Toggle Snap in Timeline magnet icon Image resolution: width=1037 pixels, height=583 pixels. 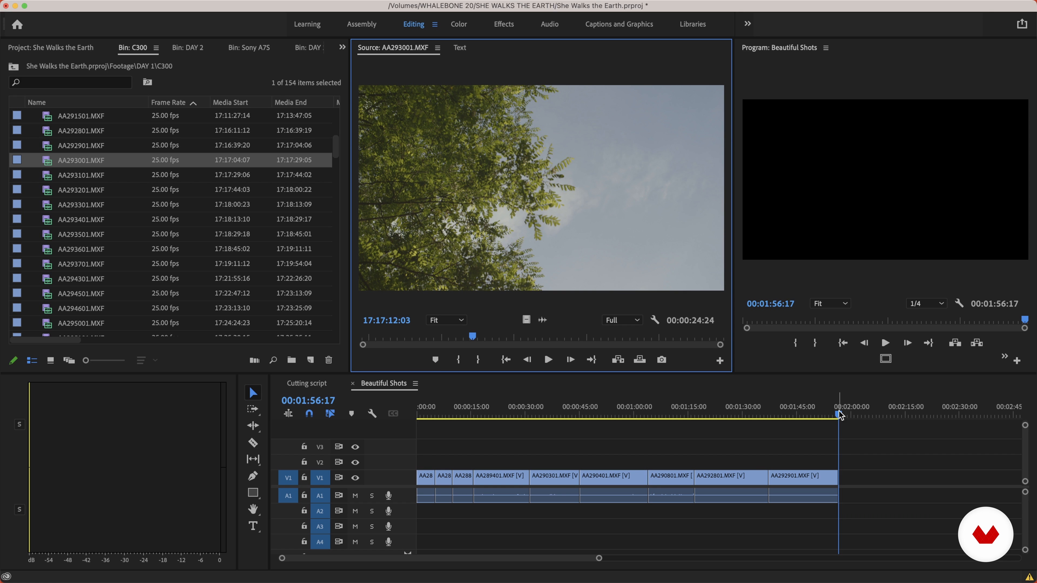pos(309,413)
